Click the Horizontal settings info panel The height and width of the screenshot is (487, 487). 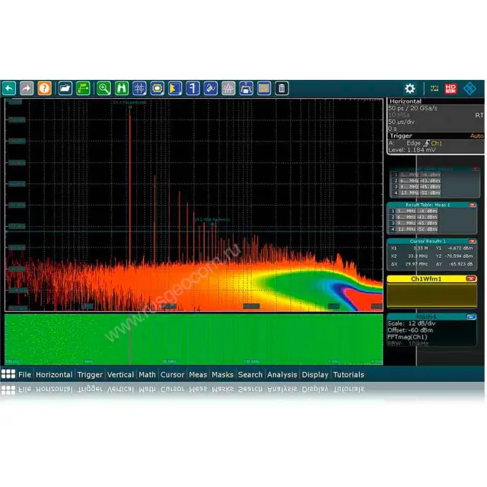pos(435,115)
